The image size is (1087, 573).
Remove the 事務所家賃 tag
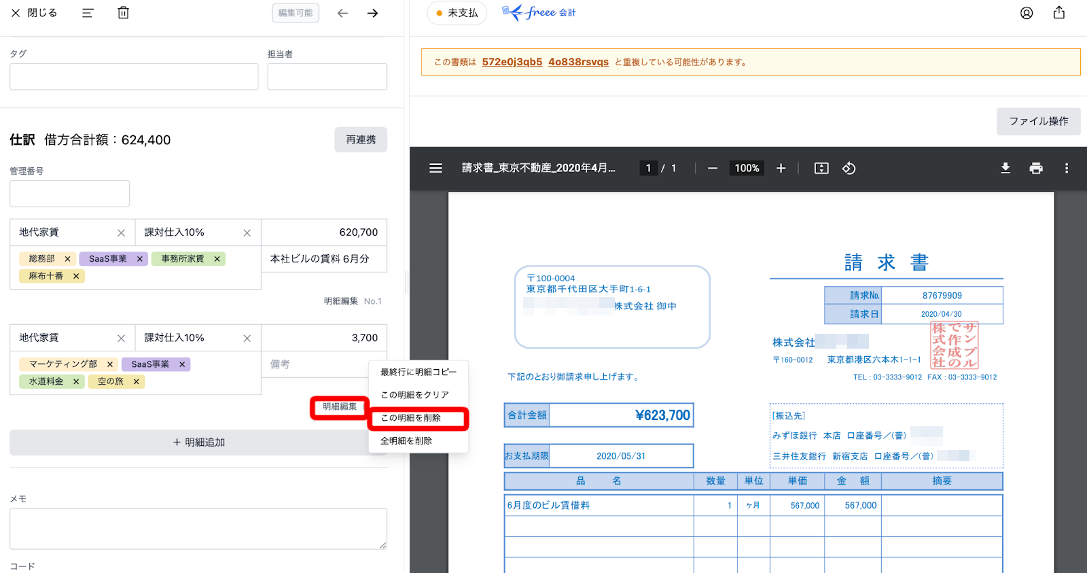click(217, 259)
